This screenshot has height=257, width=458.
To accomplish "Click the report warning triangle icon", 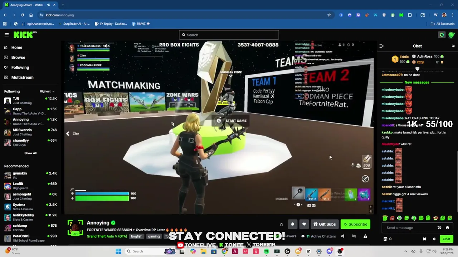I will pyautogui.click(x=365, y=236).
